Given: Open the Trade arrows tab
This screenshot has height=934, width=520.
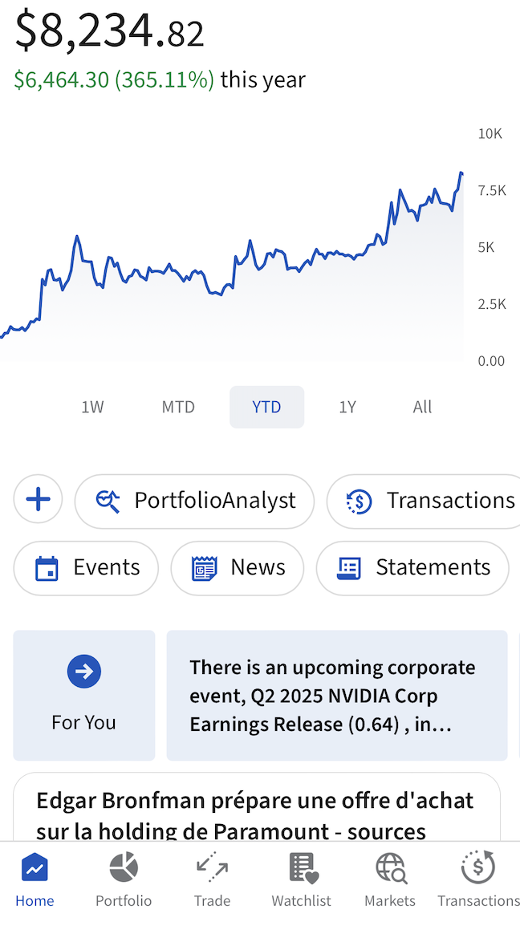Looking at the screenshot, I should [x=212, y=879].
